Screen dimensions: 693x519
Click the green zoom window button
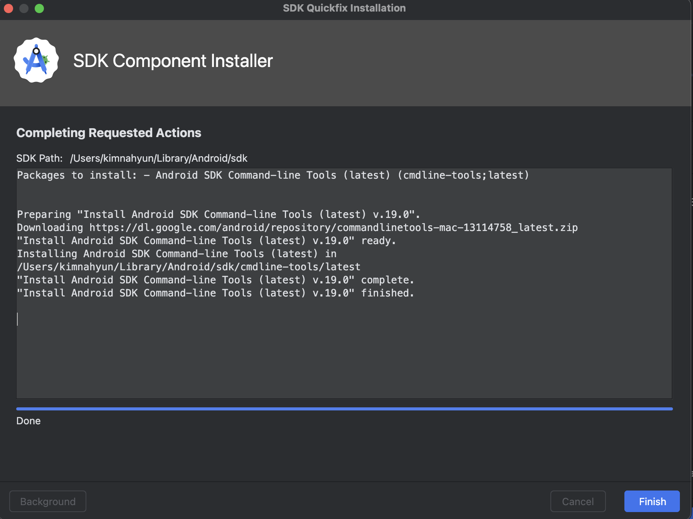(39, 8)
